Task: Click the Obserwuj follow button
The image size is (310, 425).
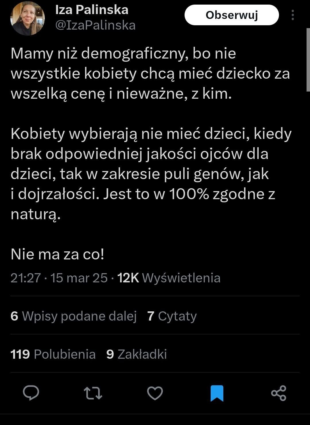Action: tap(232, 15)
